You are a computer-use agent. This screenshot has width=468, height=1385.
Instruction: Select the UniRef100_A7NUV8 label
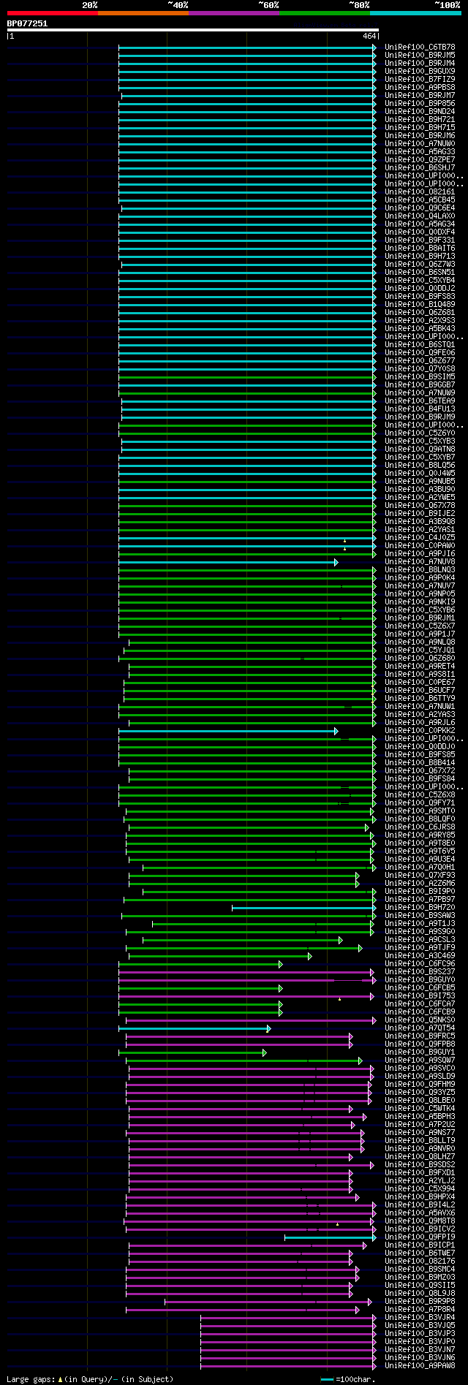[420, 561]
